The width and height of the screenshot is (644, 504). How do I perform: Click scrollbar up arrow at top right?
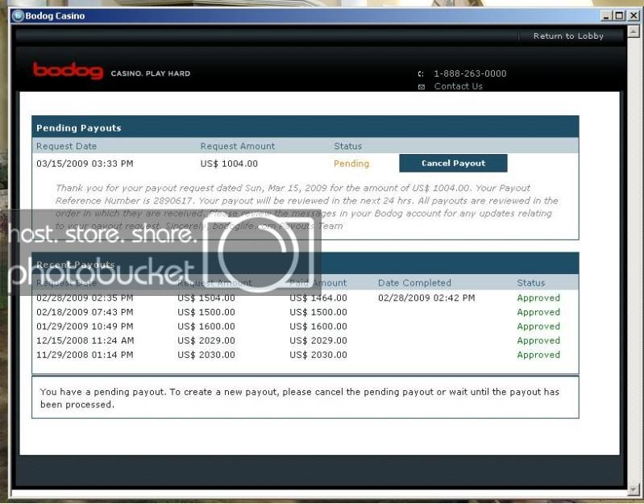[x=634, y=31]
